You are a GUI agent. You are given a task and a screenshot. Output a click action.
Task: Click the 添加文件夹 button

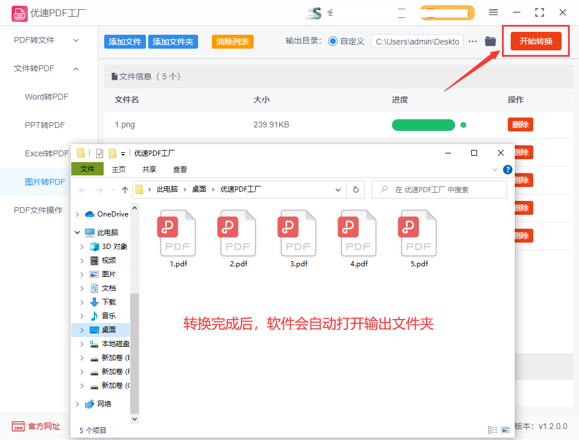click(173, 42)
